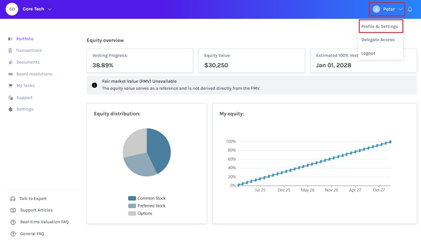
Task: Select Logout from the user menu
Action: point(368,53)
